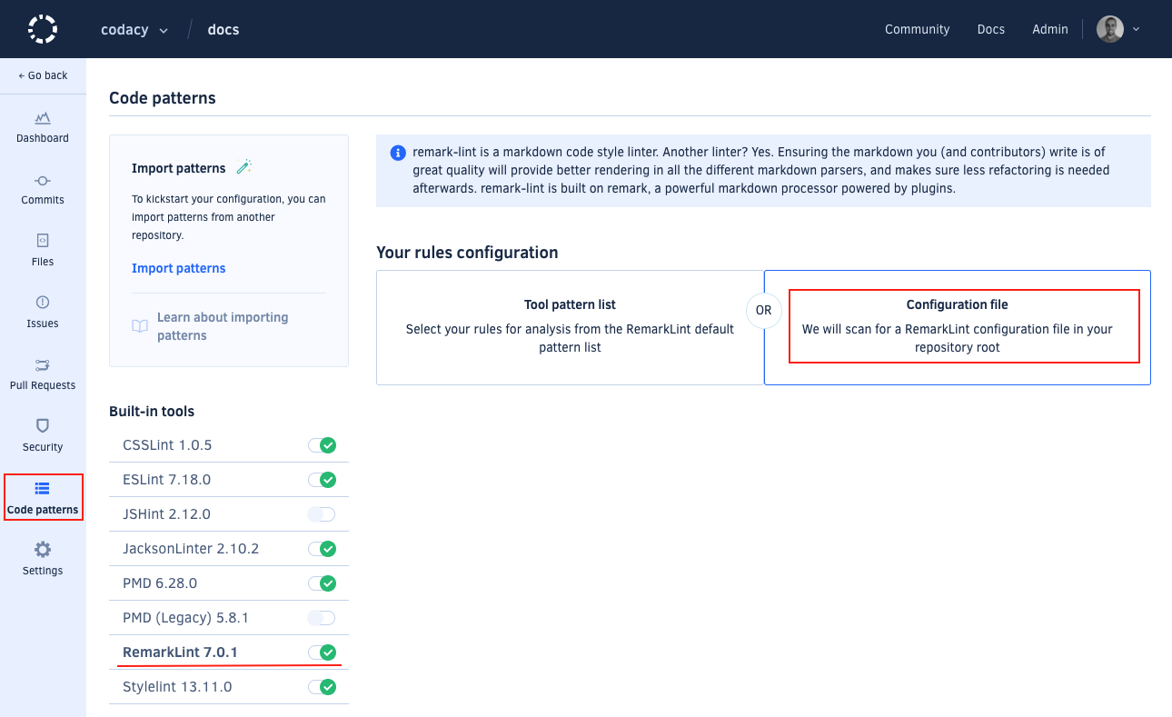The height and width of the screenshot is (717, 1172).
Task: Open Learn about importing patterns link
Action: pyautogui.click(x=223, y=326)
